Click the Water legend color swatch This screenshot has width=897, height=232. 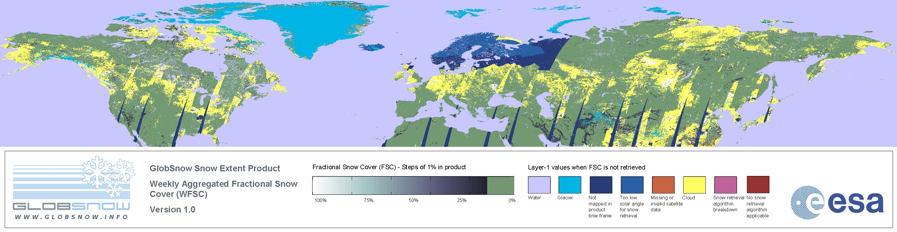pos(539,185)
